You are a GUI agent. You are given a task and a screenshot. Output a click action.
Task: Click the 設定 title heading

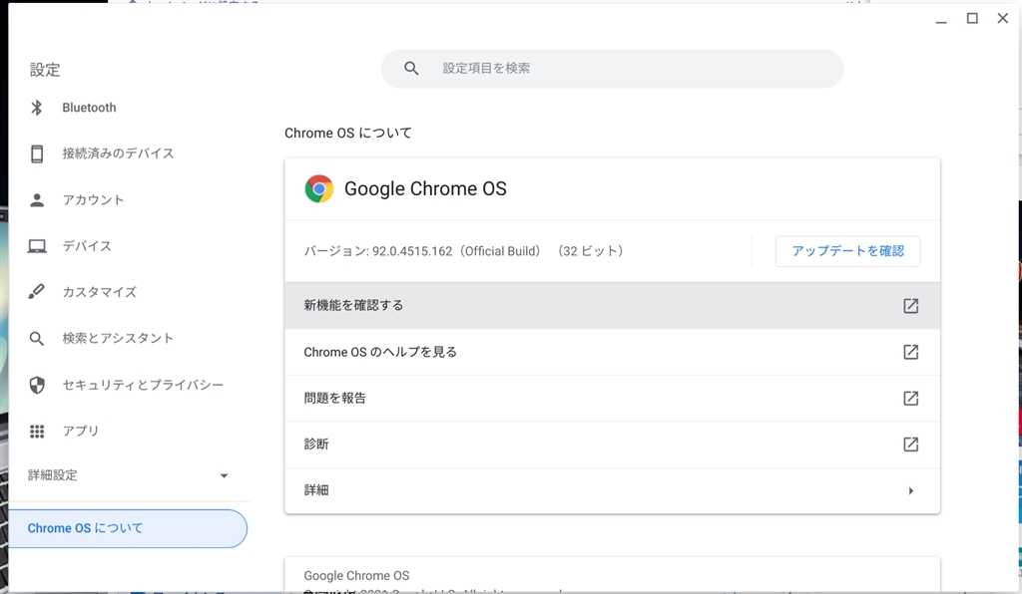[x=45, y=70]
